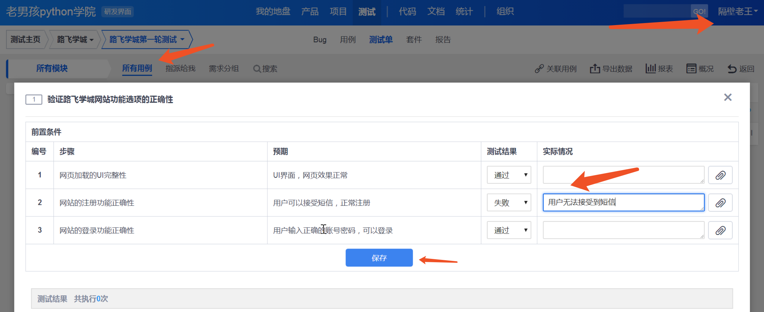Close the test case dialog with X

(x=728, y=97)
